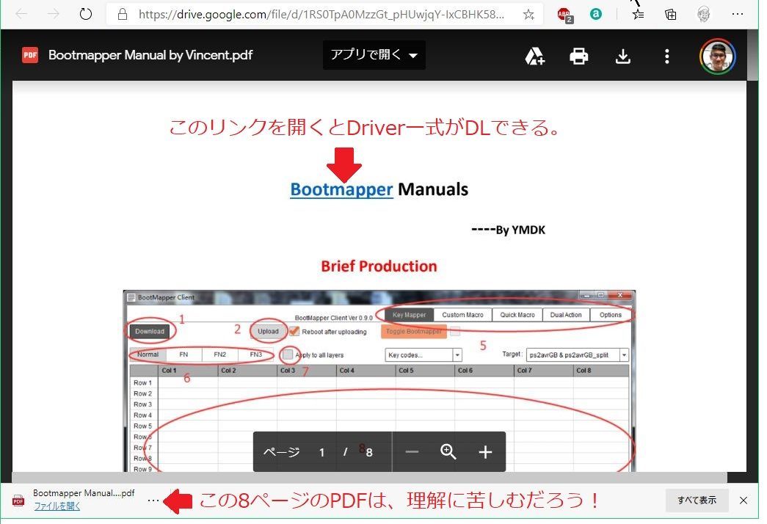Open the collections icon
This screenshot has height=524, width=767.
click(x=671, y=15)
